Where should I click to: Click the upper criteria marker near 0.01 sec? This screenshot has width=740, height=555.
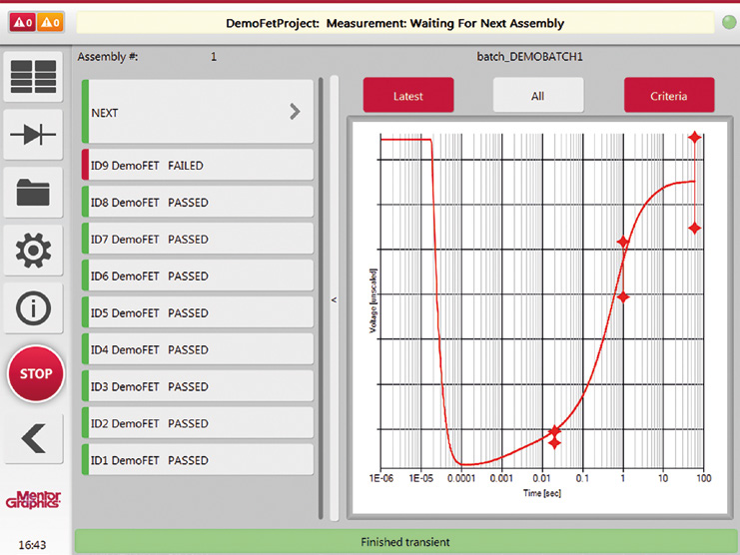[x=555, y=430]
